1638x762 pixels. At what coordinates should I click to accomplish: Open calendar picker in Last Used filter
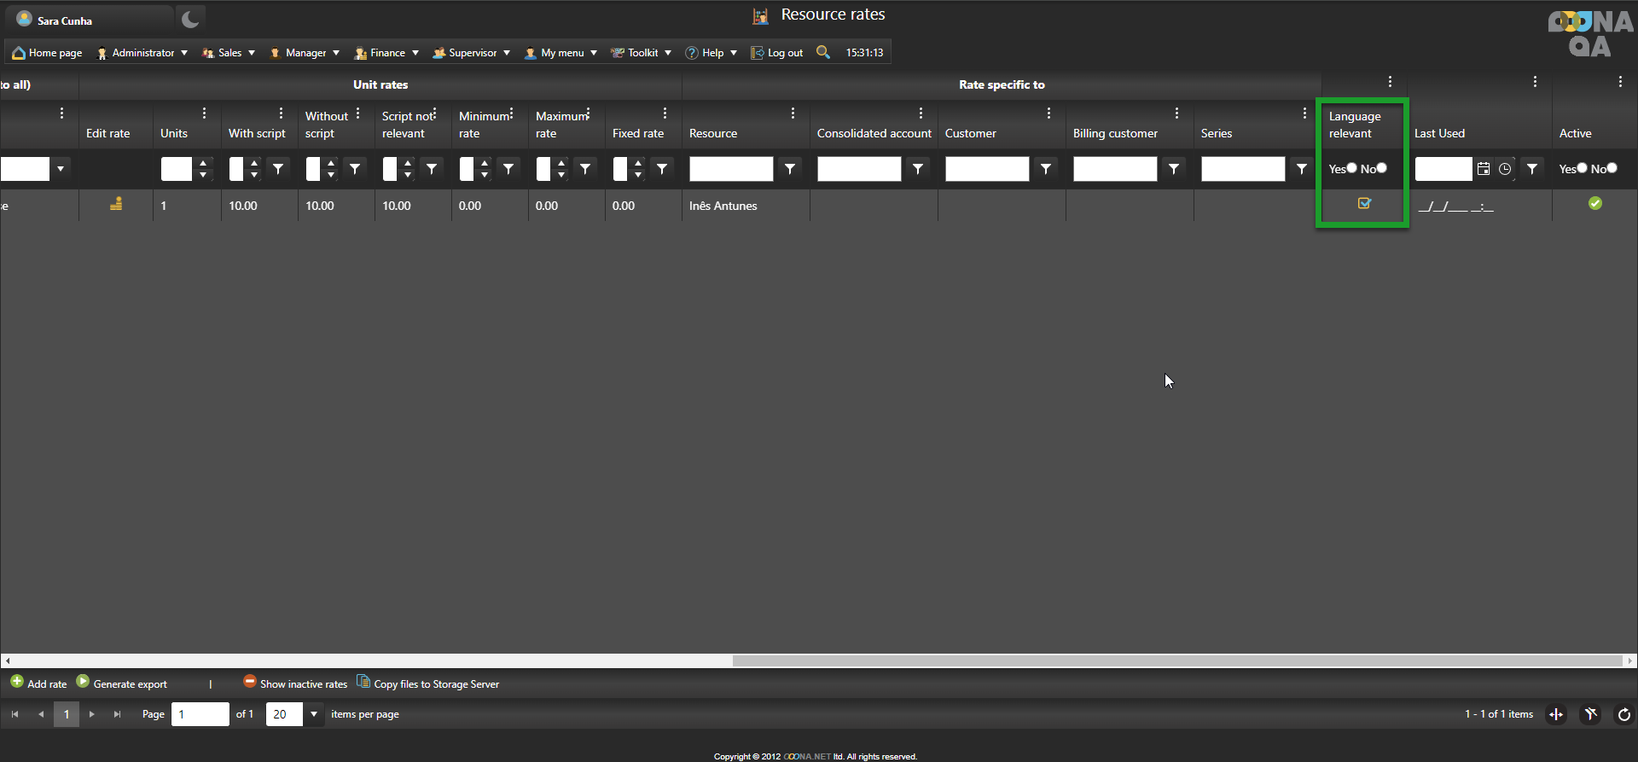point(1484,169)
